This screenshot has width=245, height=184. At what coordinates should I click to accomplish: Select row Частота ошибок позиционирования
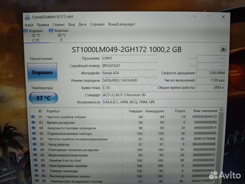coord(125,139)
